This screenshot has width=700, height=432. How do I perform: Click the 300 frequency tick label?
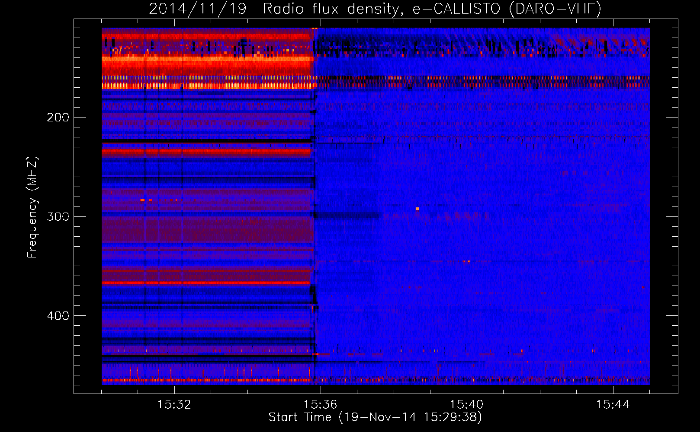[x=58, y=216]
